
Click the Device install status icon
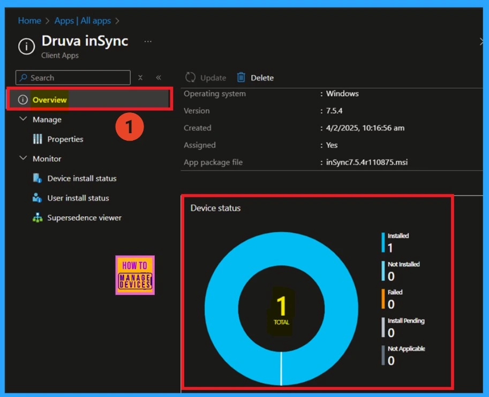37,178
